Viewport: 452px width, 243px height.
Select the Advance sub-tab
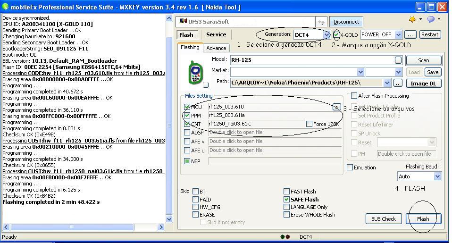(x=216, y=48)
